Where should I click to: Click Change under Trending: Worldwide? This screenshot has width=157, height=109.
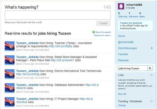(122, 105)
